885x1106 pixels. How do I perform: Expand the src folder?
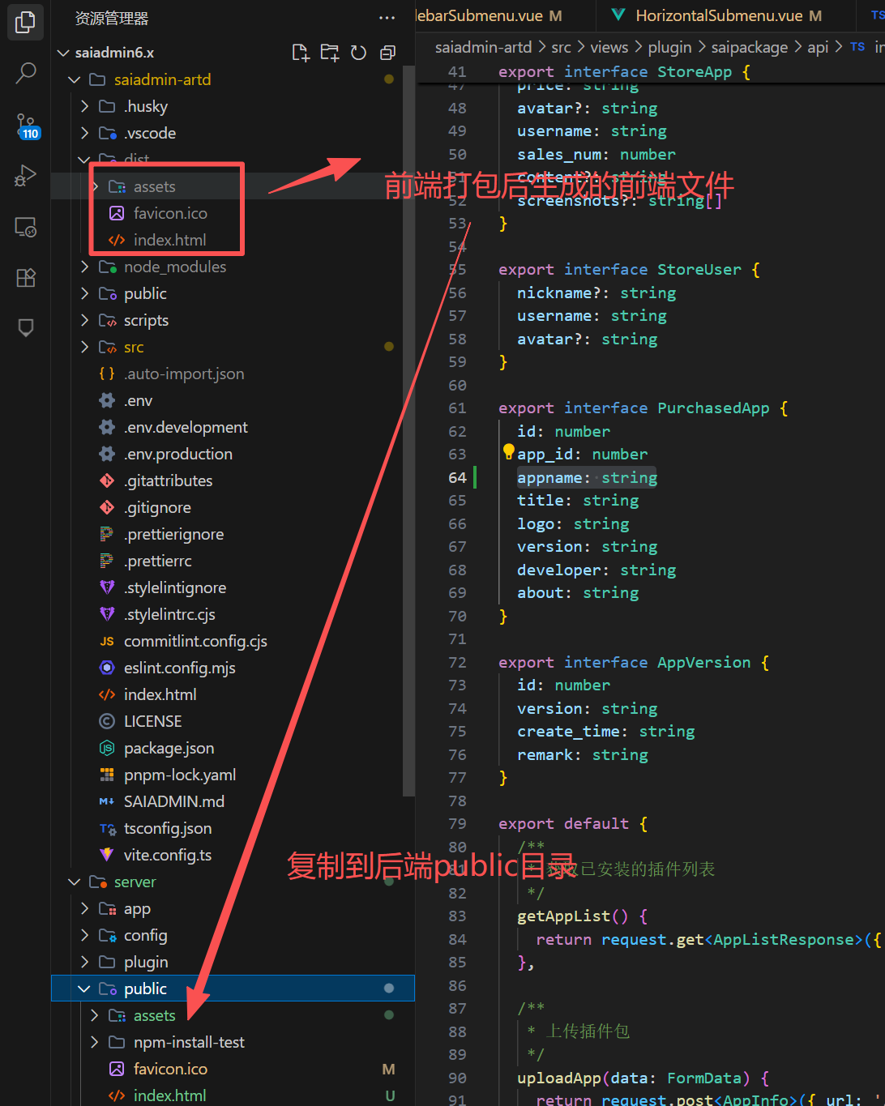[x=133, y=347]
